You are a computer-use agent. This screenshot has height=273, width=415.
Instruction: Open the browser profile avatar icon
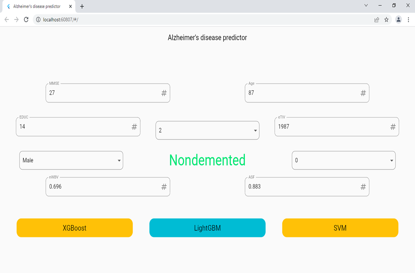(x=399, y=20)
